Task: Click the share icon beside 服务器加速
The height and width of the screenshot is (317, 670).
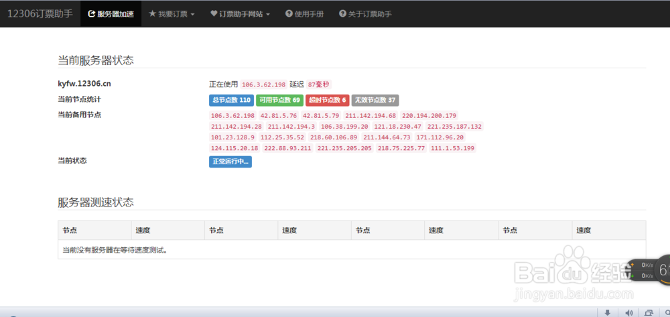Action: 91,13
